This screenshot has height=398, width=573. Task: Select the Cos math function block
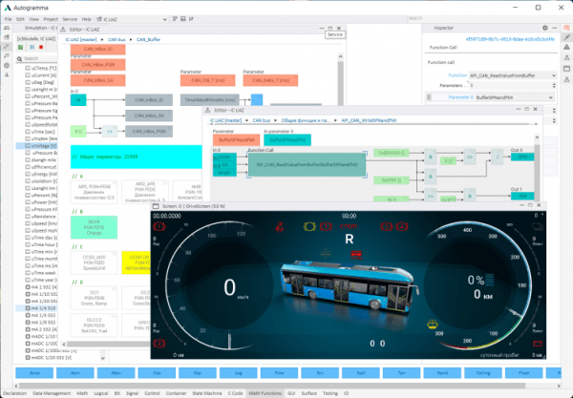click(157, 373)
